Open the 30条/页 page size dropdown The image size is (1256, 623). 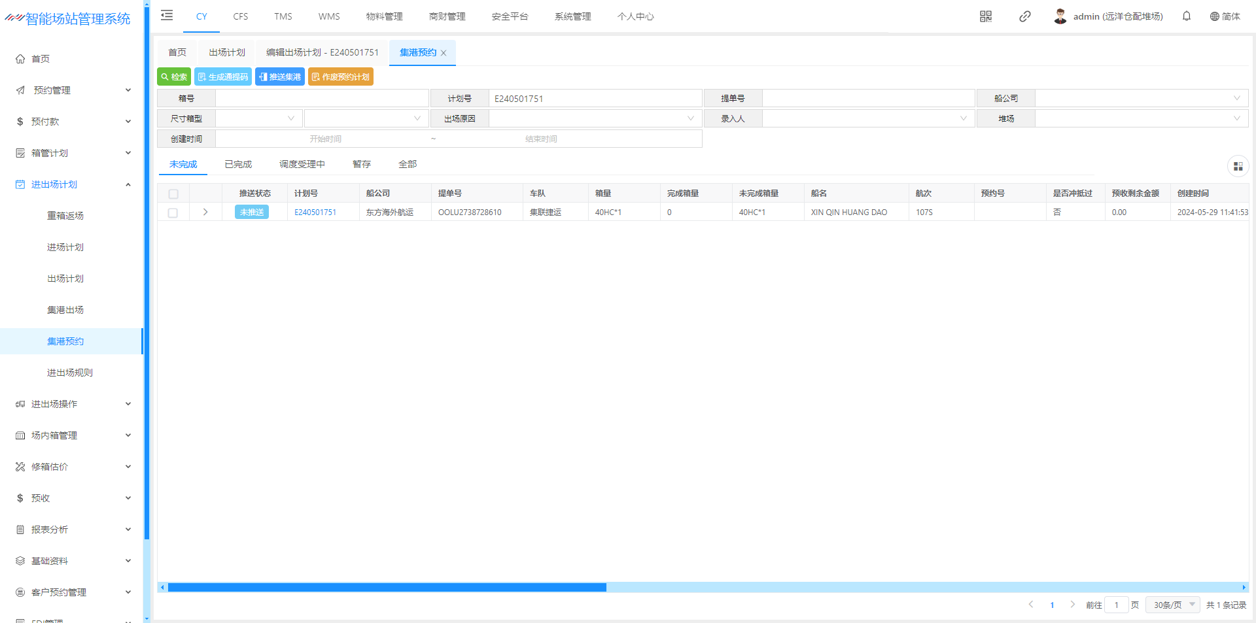coord(1172,605)
